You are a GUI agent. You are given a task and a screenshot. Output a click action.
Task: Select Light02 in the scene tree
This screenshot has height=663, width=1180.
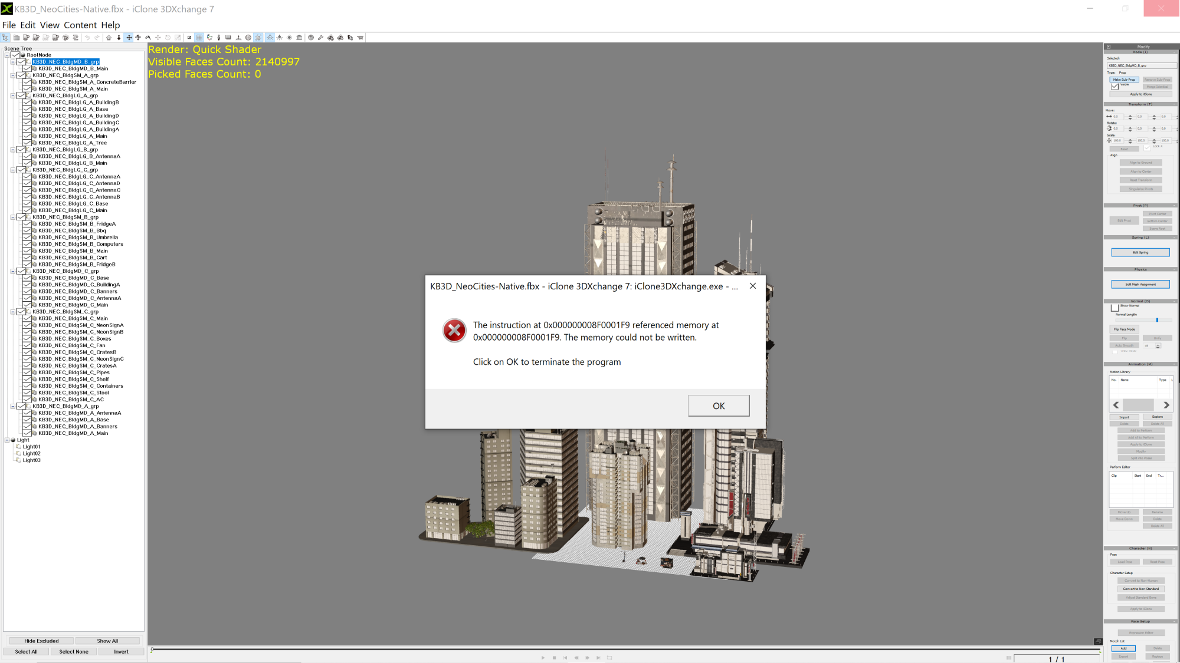click(32, 454)
